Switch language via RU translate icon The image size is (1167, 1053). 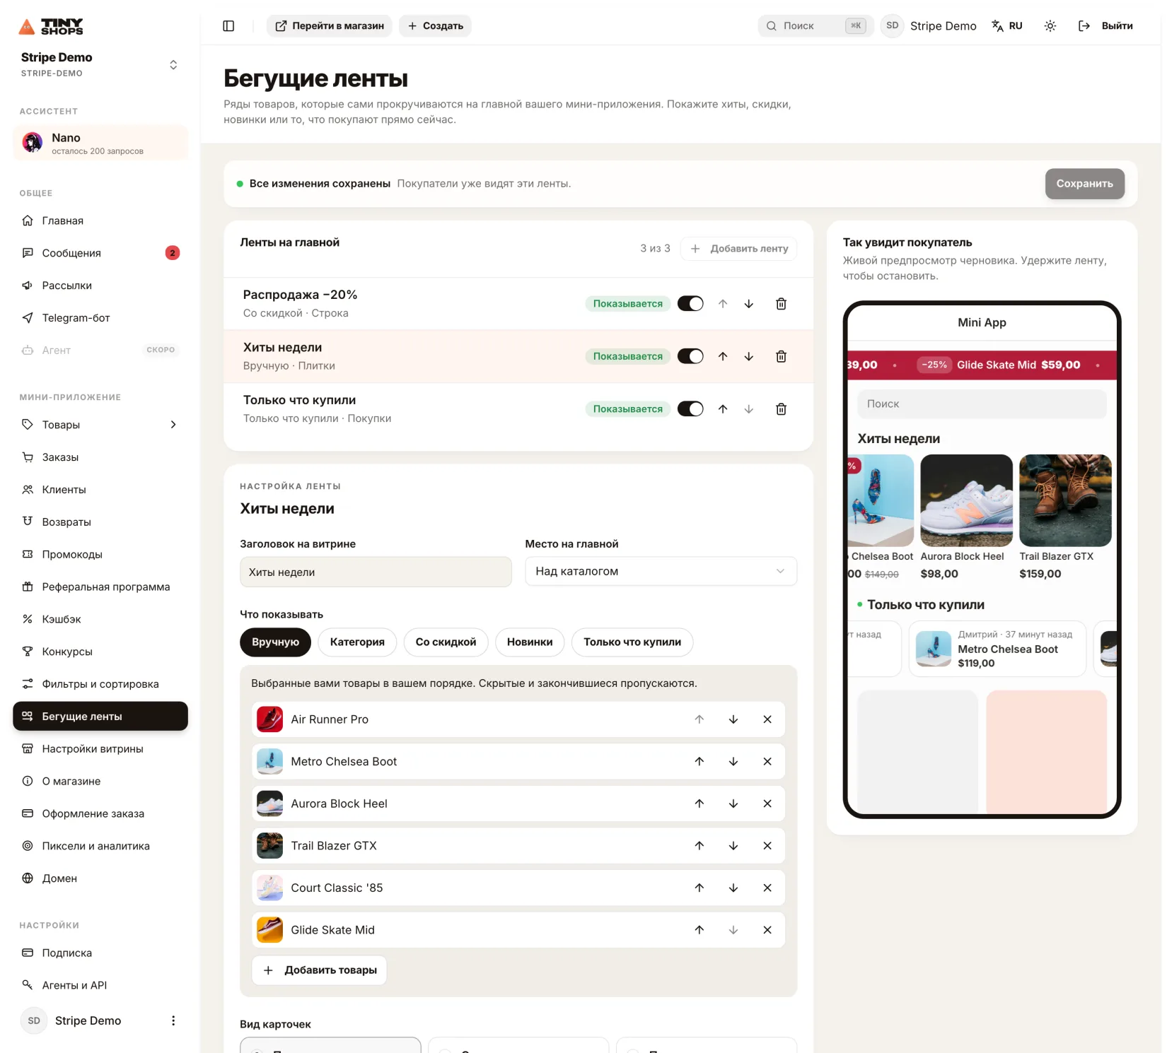tap(1007, 26)
